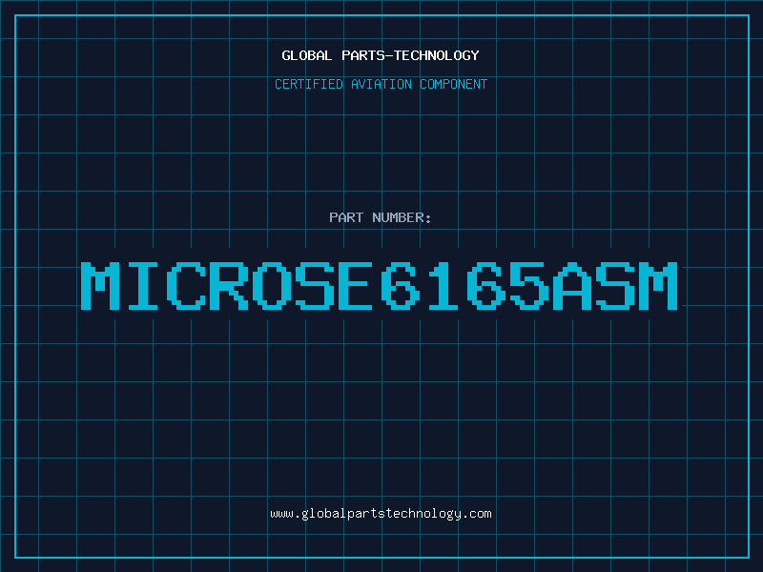Click the 'GLOBAL PARTS-TECHNOLOGY' heading
763x572 pixels.
(x=381, y=55)
